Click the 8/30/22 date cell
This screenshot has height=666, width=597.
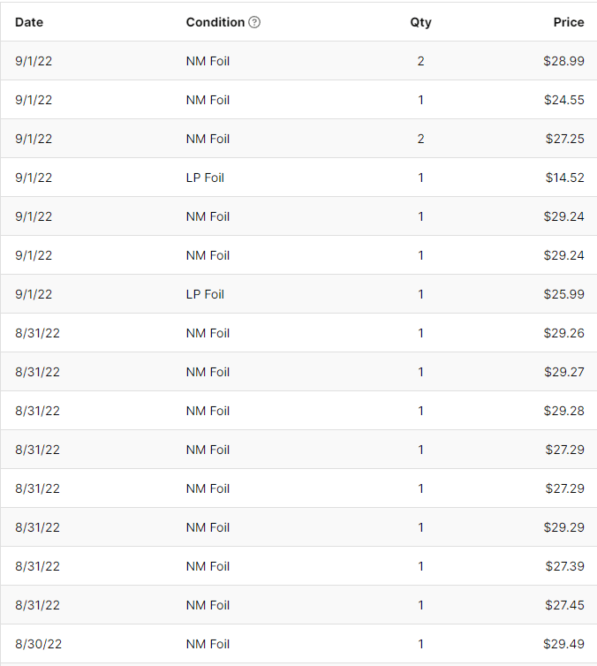(x=38, y=644)
